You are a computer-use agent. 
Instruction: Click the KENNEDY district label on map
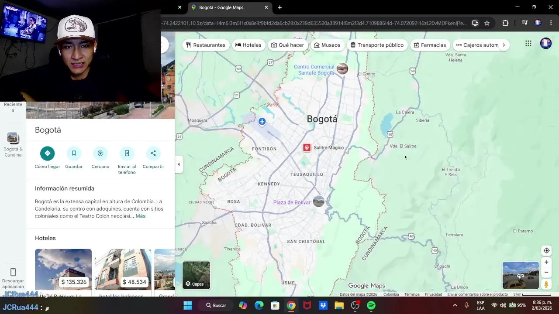[x=269, y=184]
